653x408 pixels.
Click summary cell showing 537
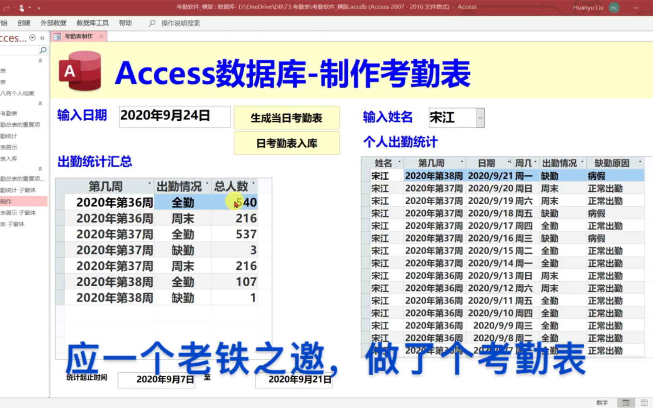tap(235, 234)
